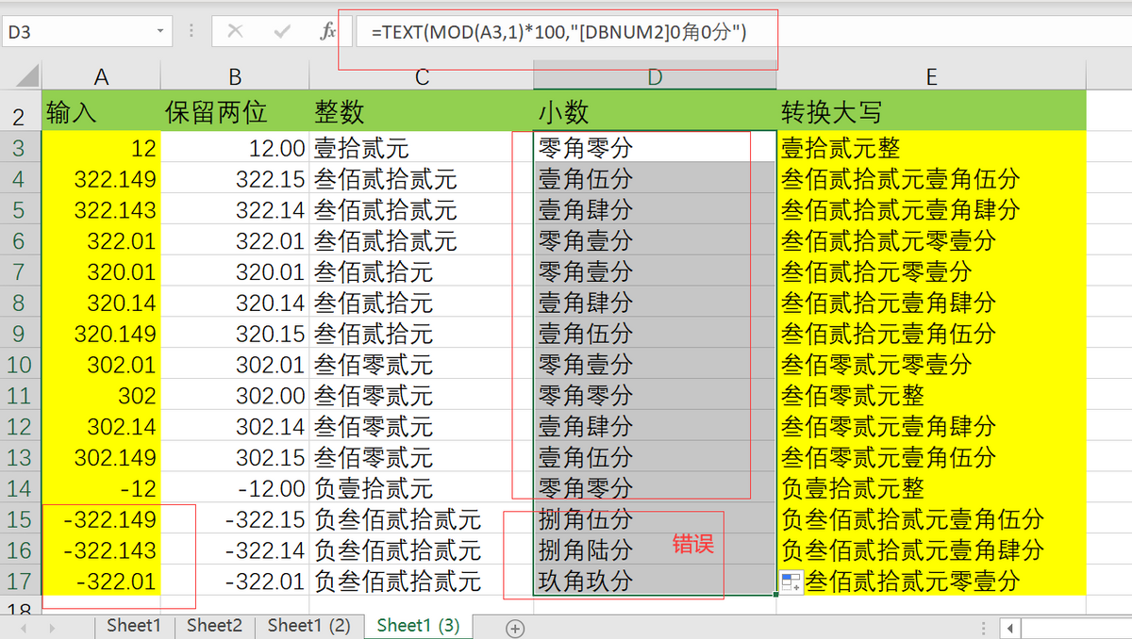Select column A header

101,76
